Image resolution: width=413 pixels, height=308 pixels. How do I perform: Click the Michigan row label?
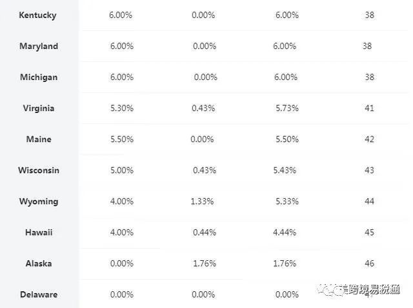[x=39, y=77]
